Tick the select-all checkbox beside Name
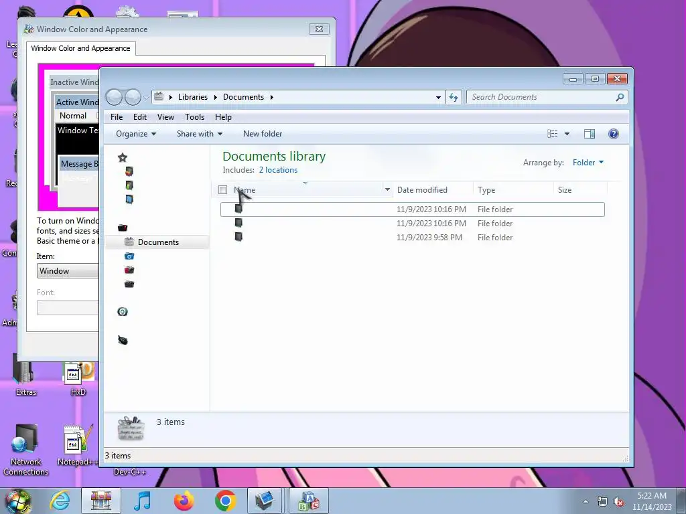 (222, 189)
